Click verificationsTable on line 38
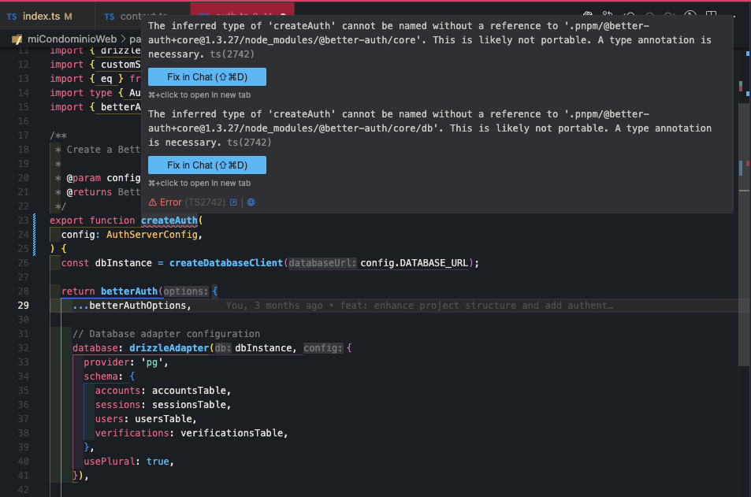The image size is (751, 497). (232, 433)
